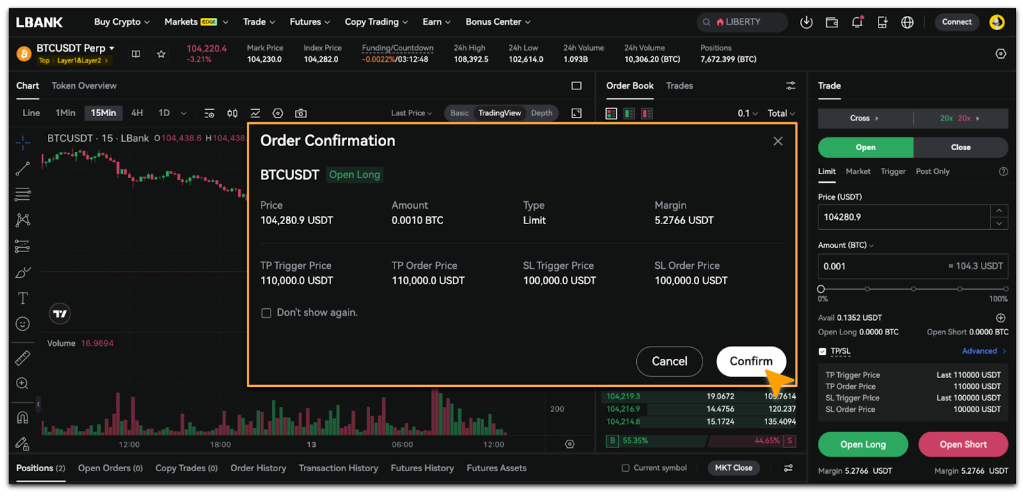Screen dimensions: 1023x496
Task: Select the ruler measure tool
Action: pyautogui.click(x=22, y=358)
